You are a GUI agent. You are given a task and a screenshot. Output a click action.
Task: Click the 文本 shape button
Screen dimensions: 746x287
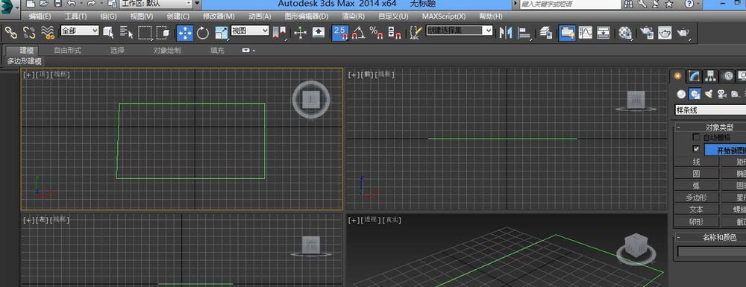697,209
